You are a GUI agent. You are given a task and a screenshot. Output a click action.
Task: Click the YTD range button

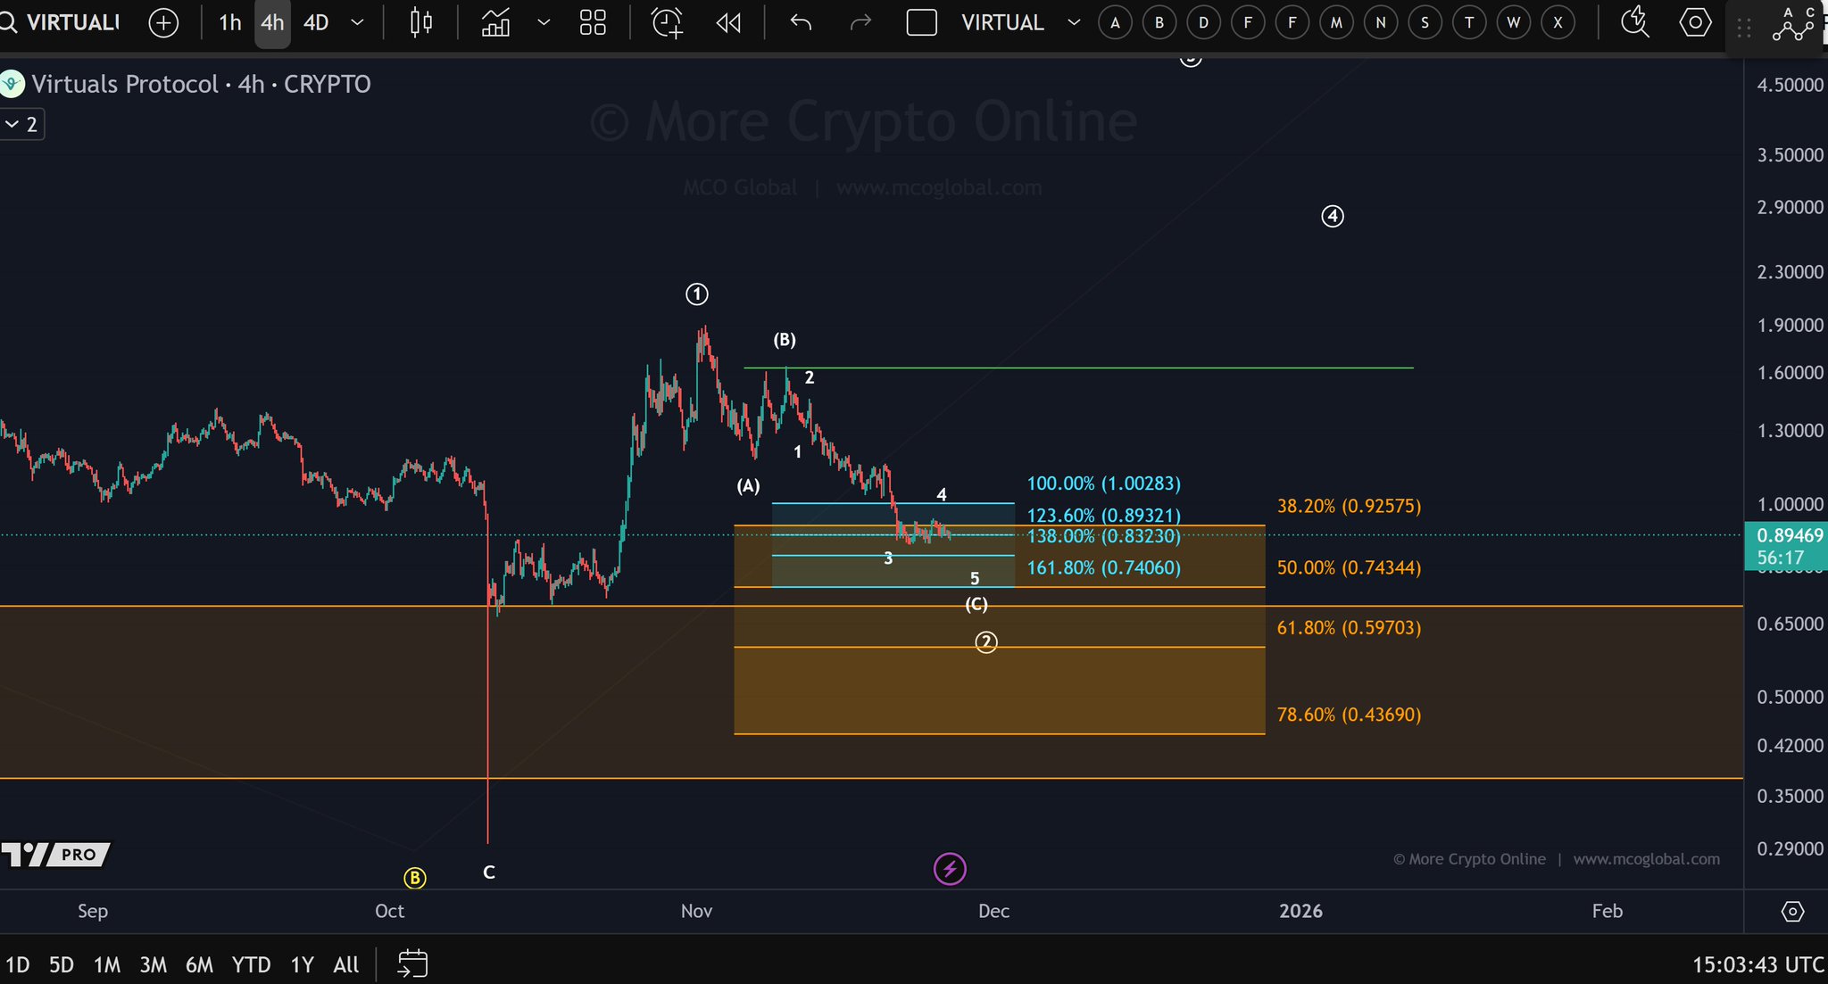[251, 964]
